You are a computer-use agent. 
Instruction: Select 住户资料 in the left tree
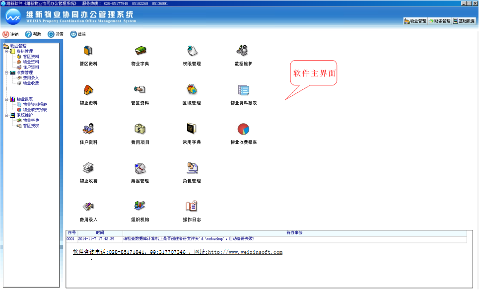(x=31, y=67)
